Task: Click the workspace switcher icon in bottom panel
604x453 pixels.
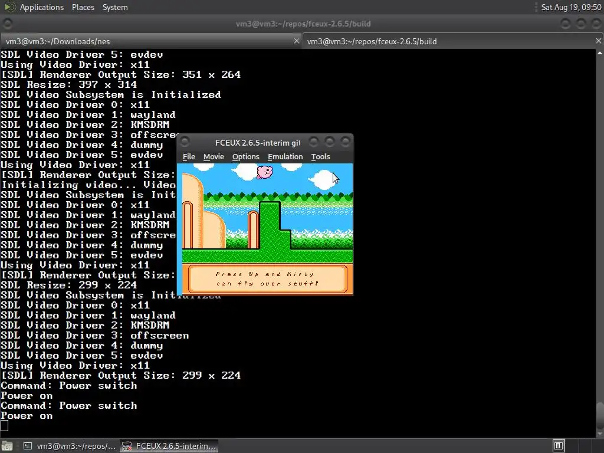Action: (x=559, y=446)
